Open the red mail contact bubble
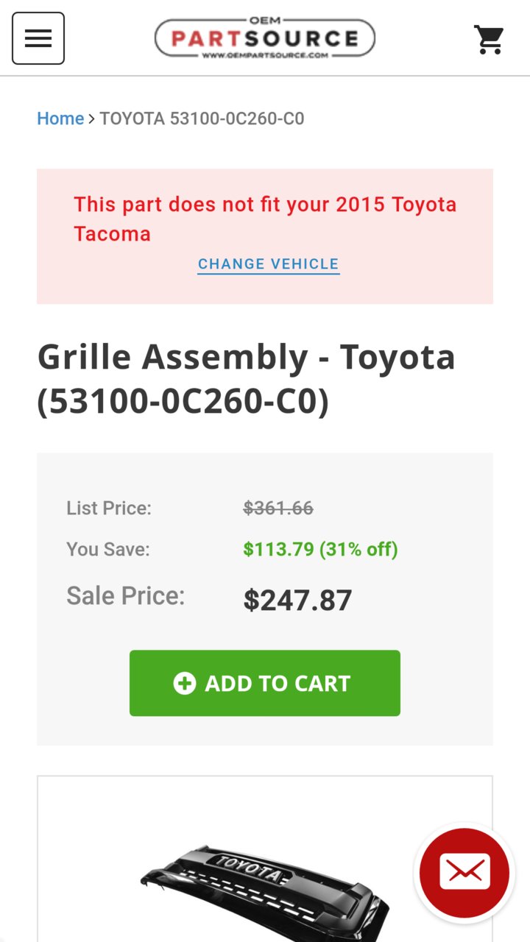530x942 pixels. pyautogui.click(x=464, y=873)
